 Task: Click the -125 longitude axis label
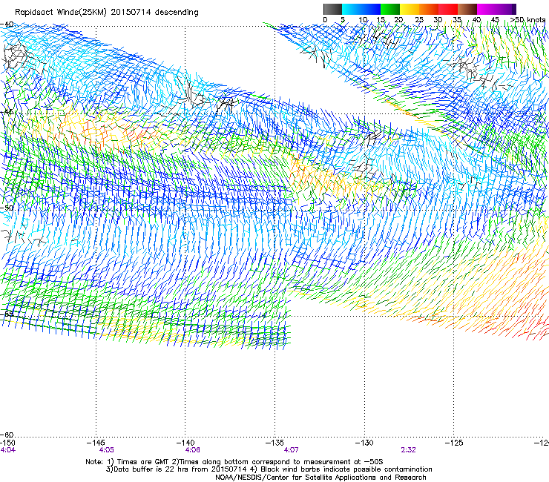pos(454,443)
